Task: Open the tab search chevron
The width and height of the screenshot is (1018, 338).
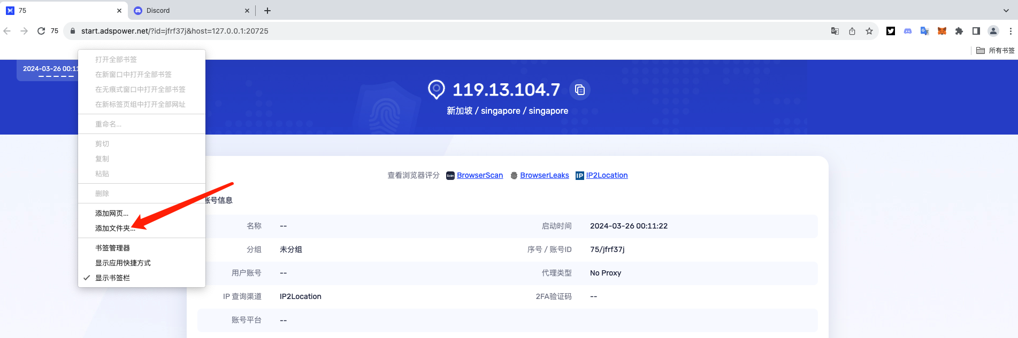Action: click(x=1006, y=11)
